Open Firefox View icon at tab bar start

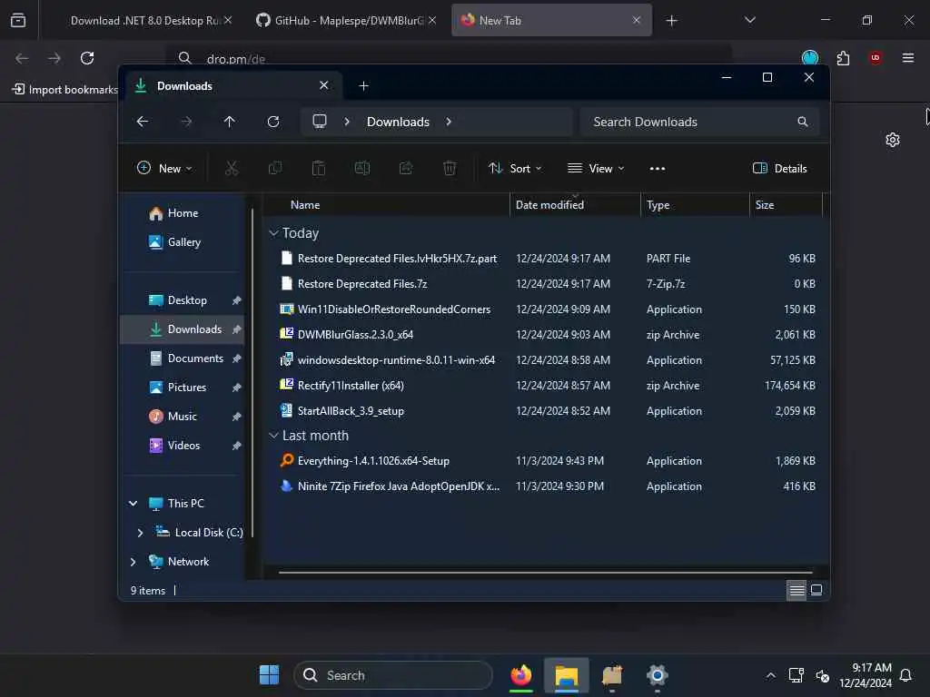pos(18,20)
